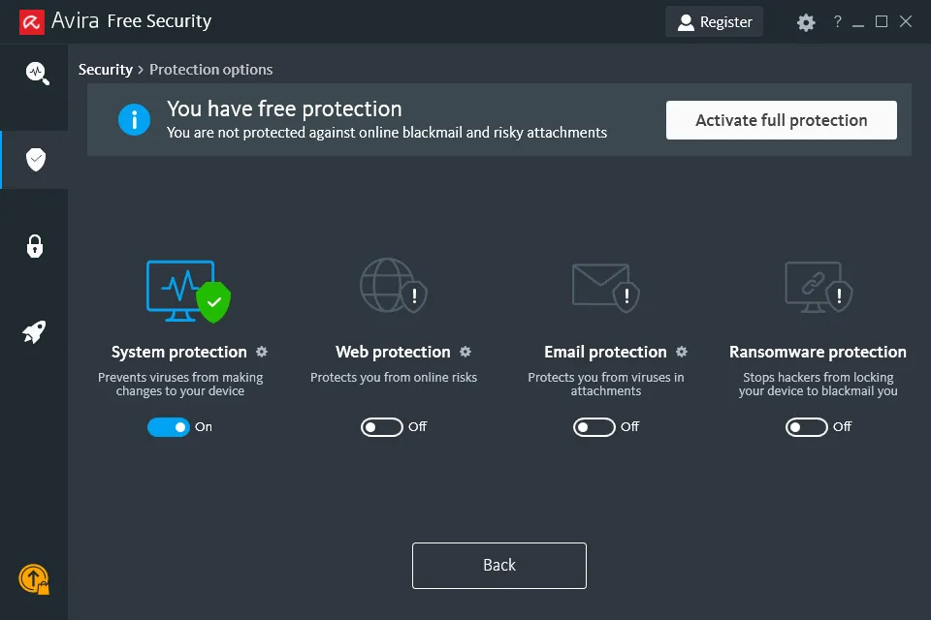
Task: Click the blue info circle icon
Action: point(135,119)
